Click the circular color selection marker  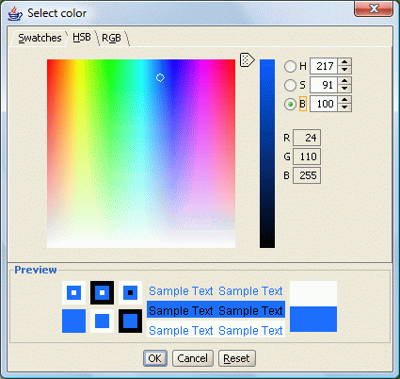point(160,77)
